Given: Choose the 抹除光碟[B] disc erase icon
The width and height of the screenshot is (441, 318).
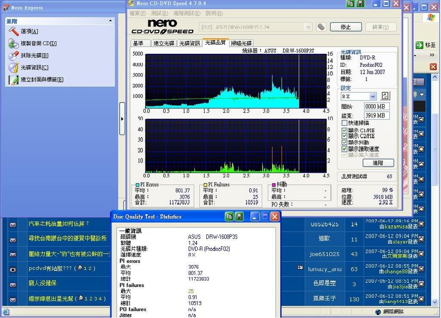Looking at the screenshot, I should (x=13, y=56).
